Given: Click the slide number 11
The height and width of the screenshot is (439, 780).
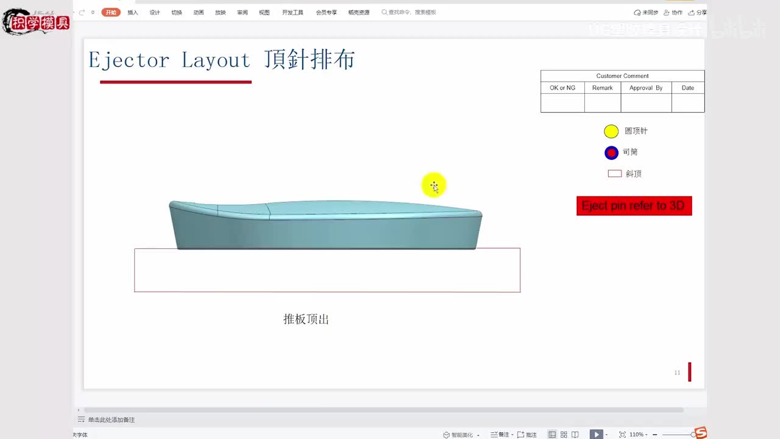Looking at the screenshot, I should click(x=677, y=373).
